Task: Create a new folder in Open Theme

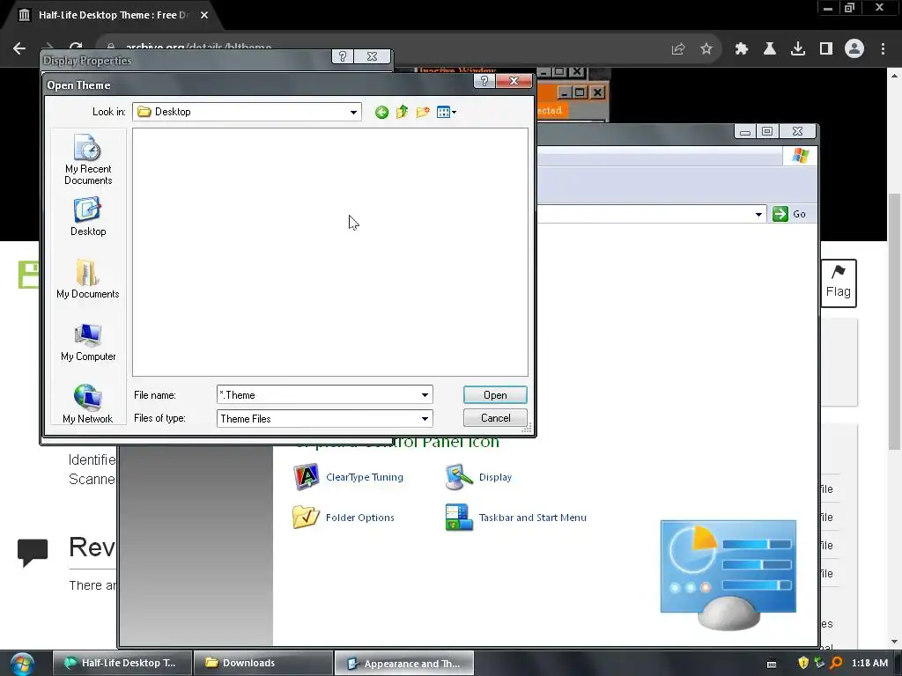Action: 423,112
